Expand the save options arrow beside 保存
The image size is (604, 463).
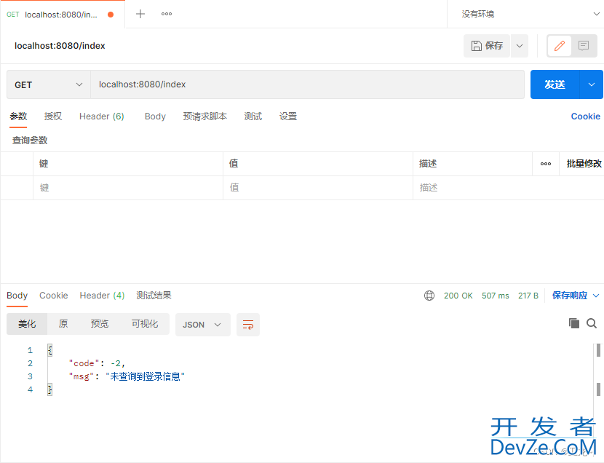(520, 46)
